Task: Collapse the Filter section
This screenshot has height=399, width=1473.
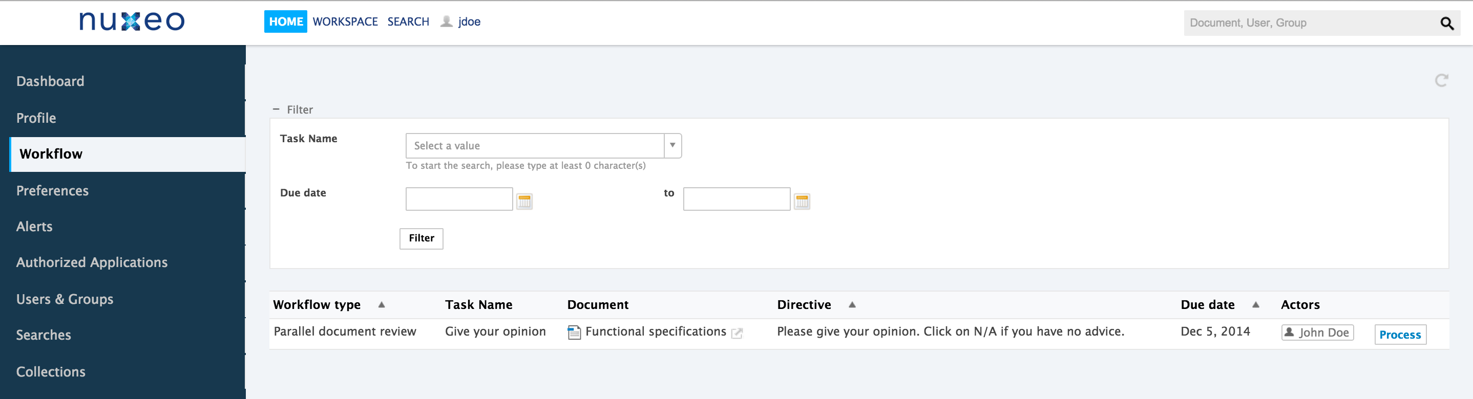Action: click(x=276, y=109)
